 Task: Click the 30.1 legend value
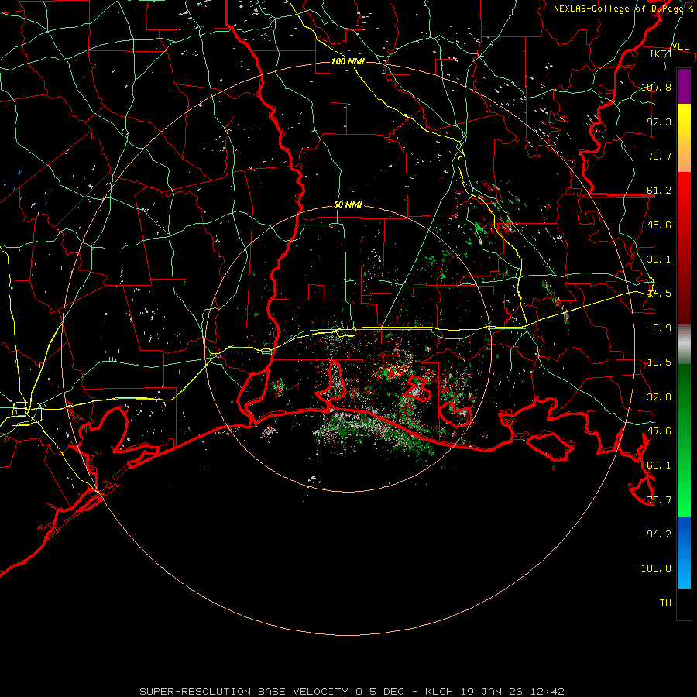tap(659, 259)
